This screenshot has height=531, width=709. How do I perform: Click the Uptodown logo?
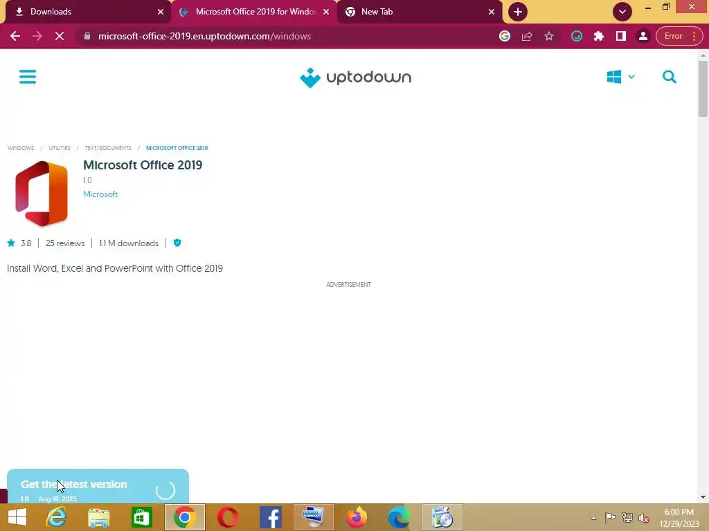tap(355, 77)
